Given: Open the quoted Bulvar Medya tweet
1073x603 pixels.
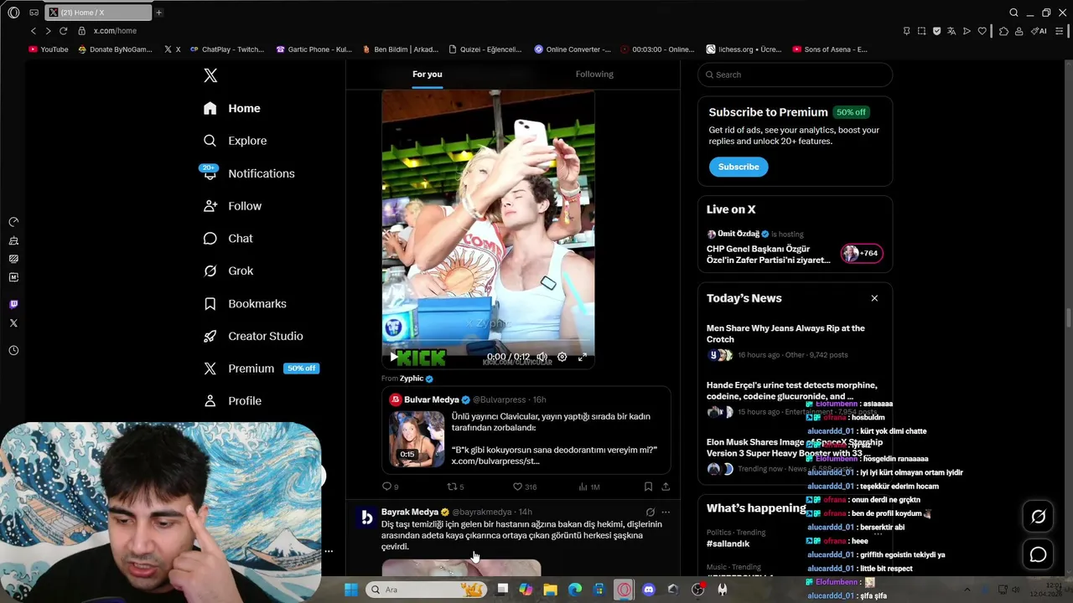Looking at the screenshot, I should [x=526, y=430].
